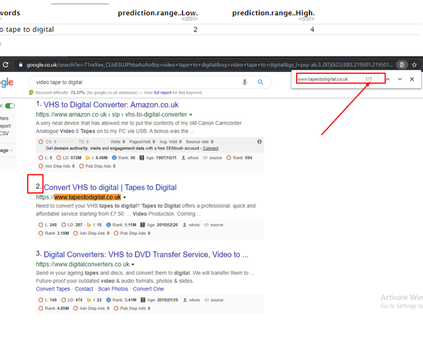Toggle the green SEOquake switch in sidebar
The image size is (423, 337).
tap(10, 106)
